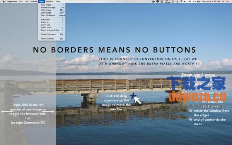The height and width of the screenshot is (145, 232).
Task: Choose Next Image from View menu
Action: click(52, 5)
